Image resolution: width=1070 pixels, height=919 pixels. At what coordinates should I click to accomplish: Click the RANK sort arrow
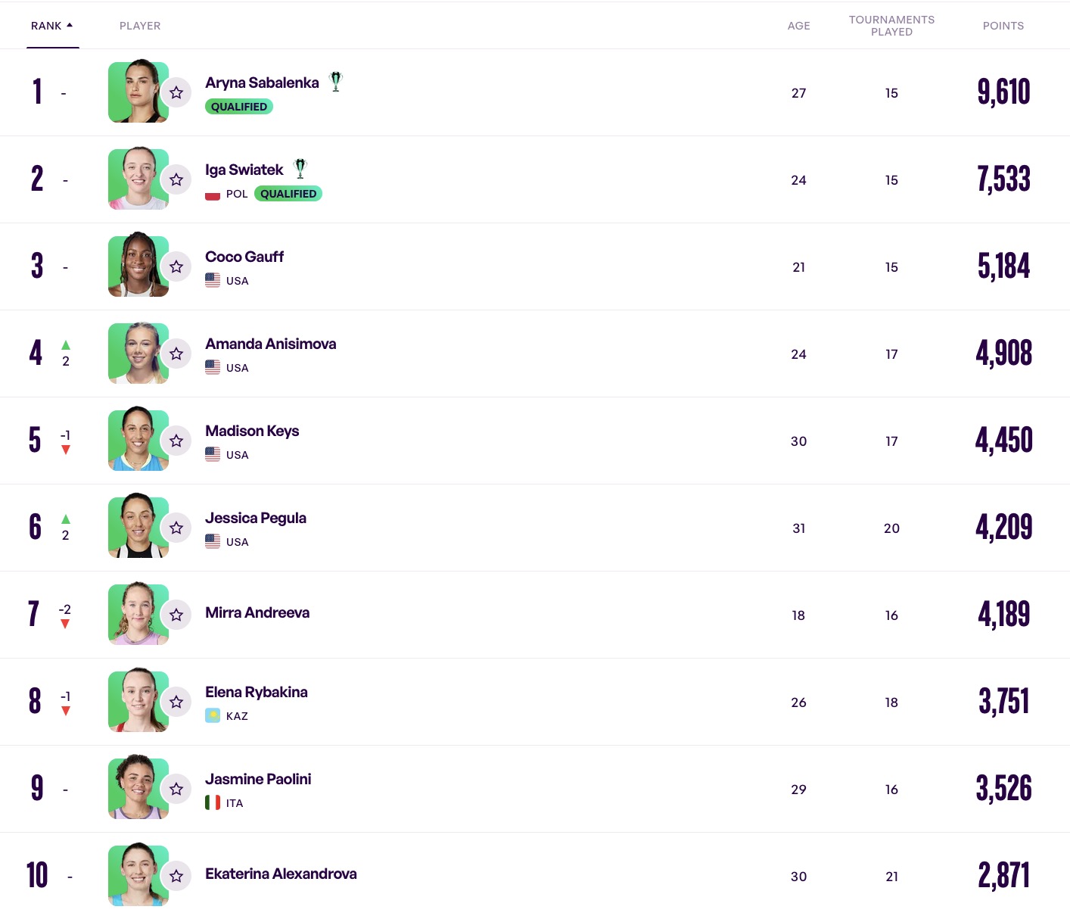click(70, 25)
